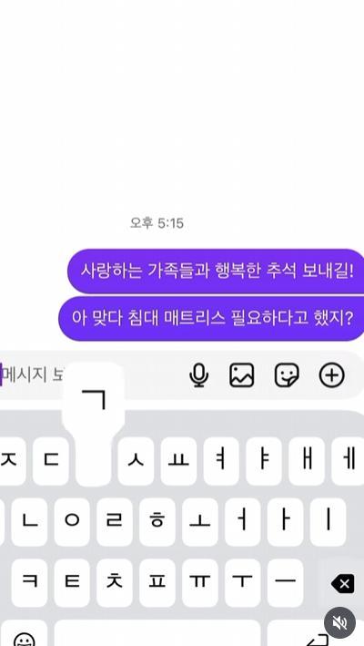Tap the backspace delete key

coord(342,583)
